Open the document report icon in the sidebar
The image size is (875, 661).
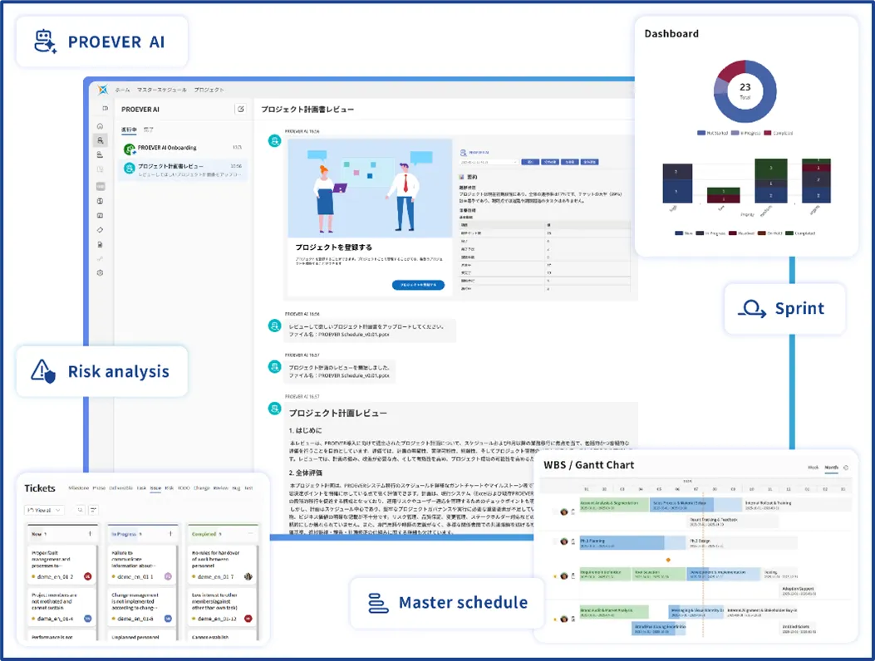coord(100,244)
